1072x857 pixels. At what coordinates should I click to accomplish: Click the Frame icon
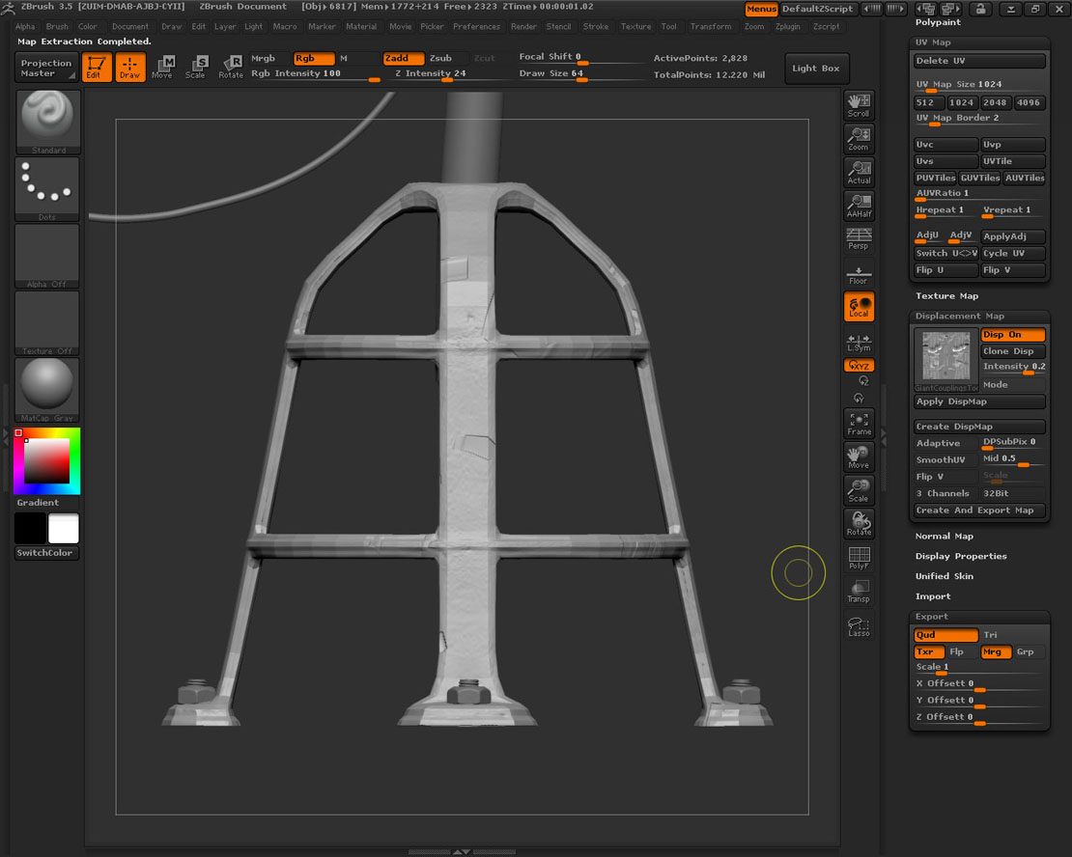[859, 423]
